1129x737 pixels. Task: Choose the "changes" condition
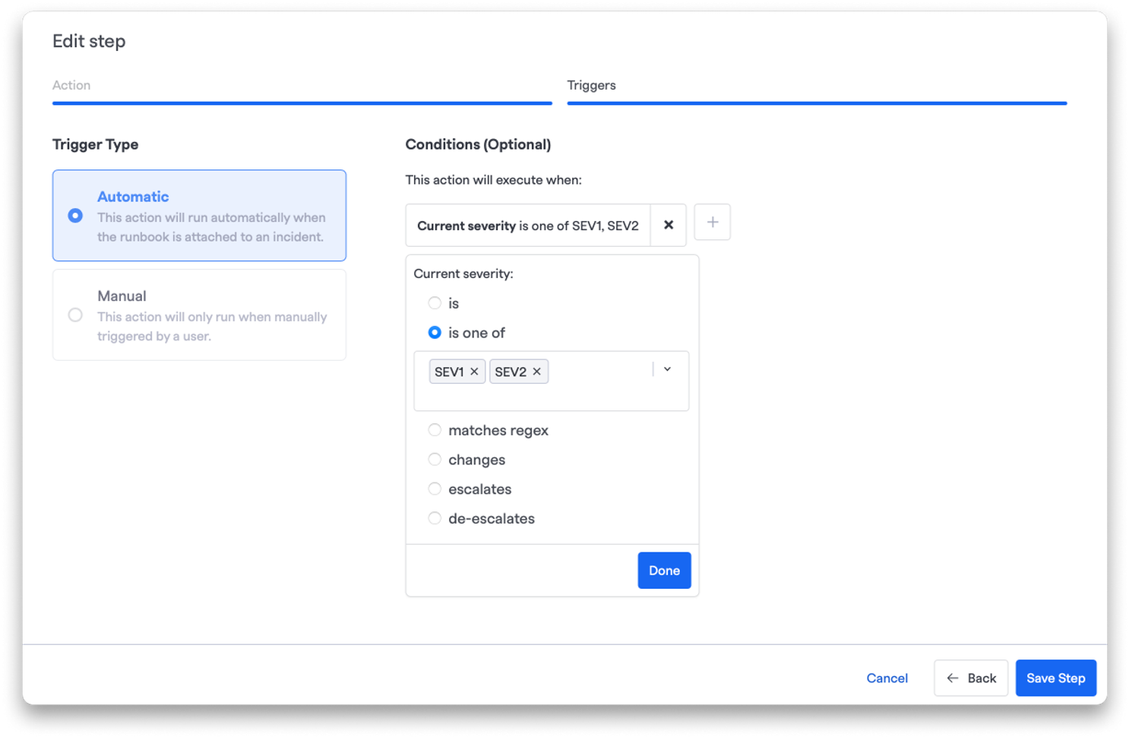(x=435, y=460)
